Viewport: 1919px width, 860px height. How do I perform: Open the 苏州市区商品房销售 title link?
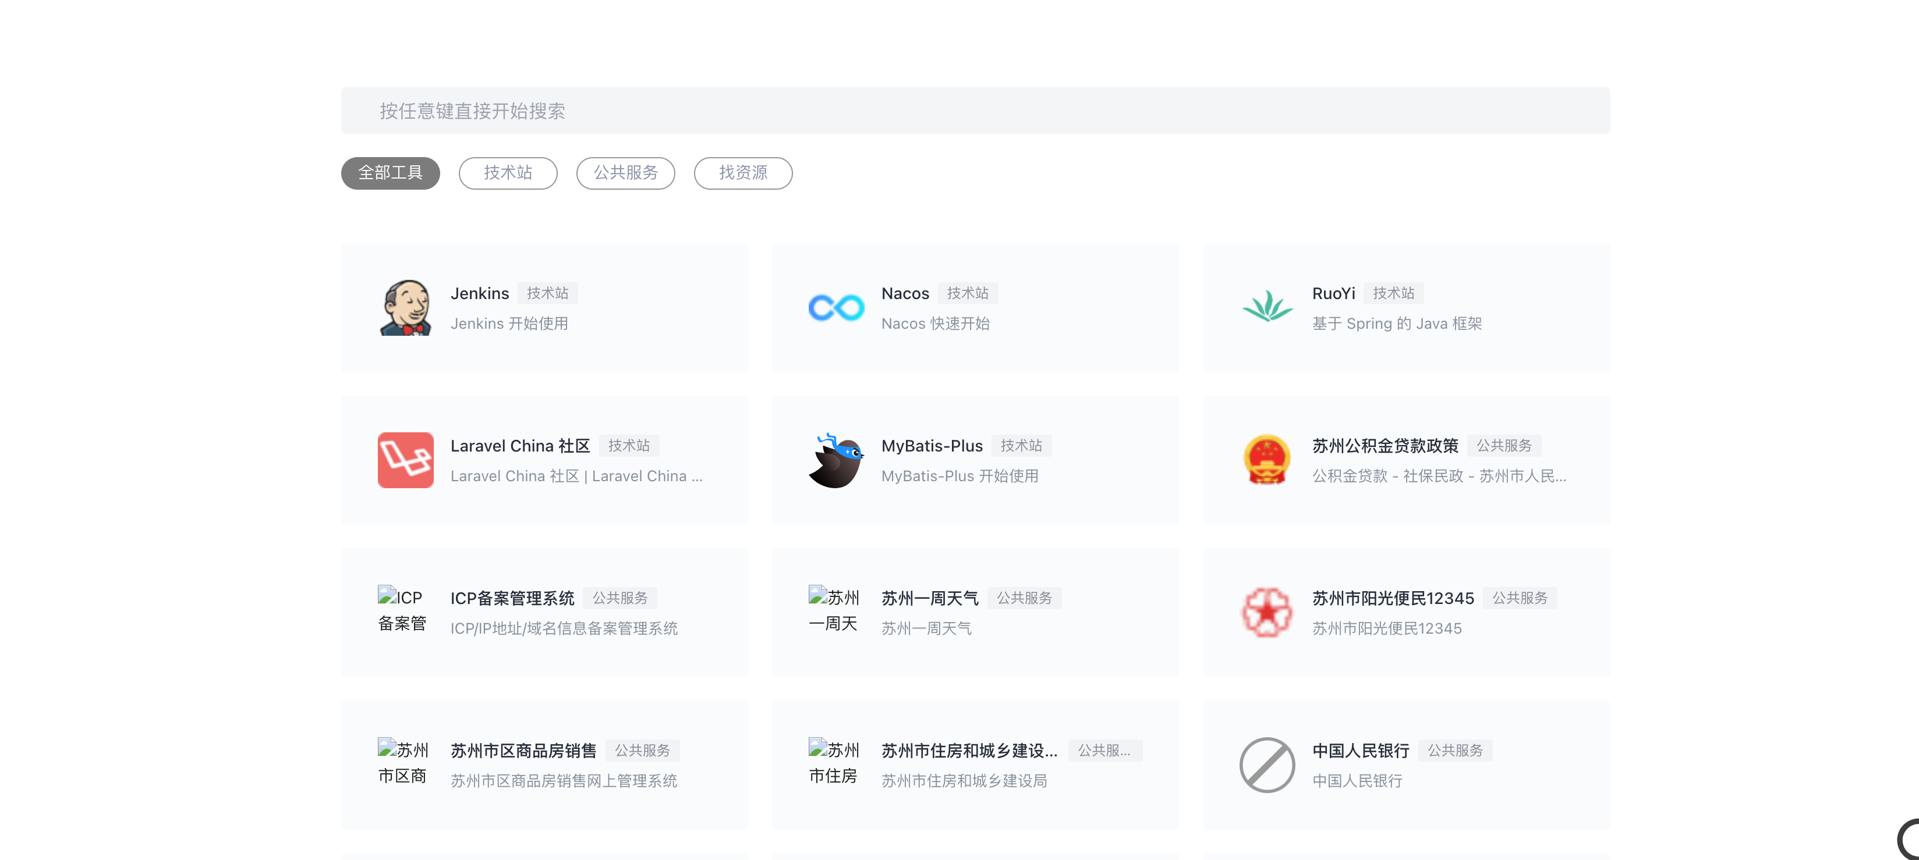523,751
